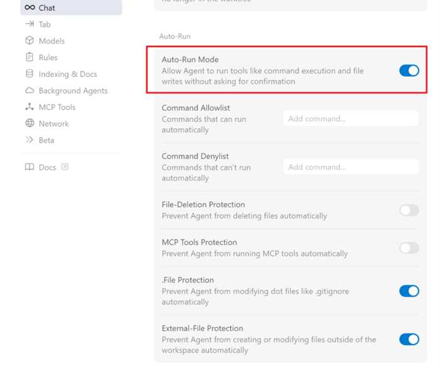Screen dimensions: 441x369
Task: Click the Command Denylist add command field
Action: coord(350,167)
